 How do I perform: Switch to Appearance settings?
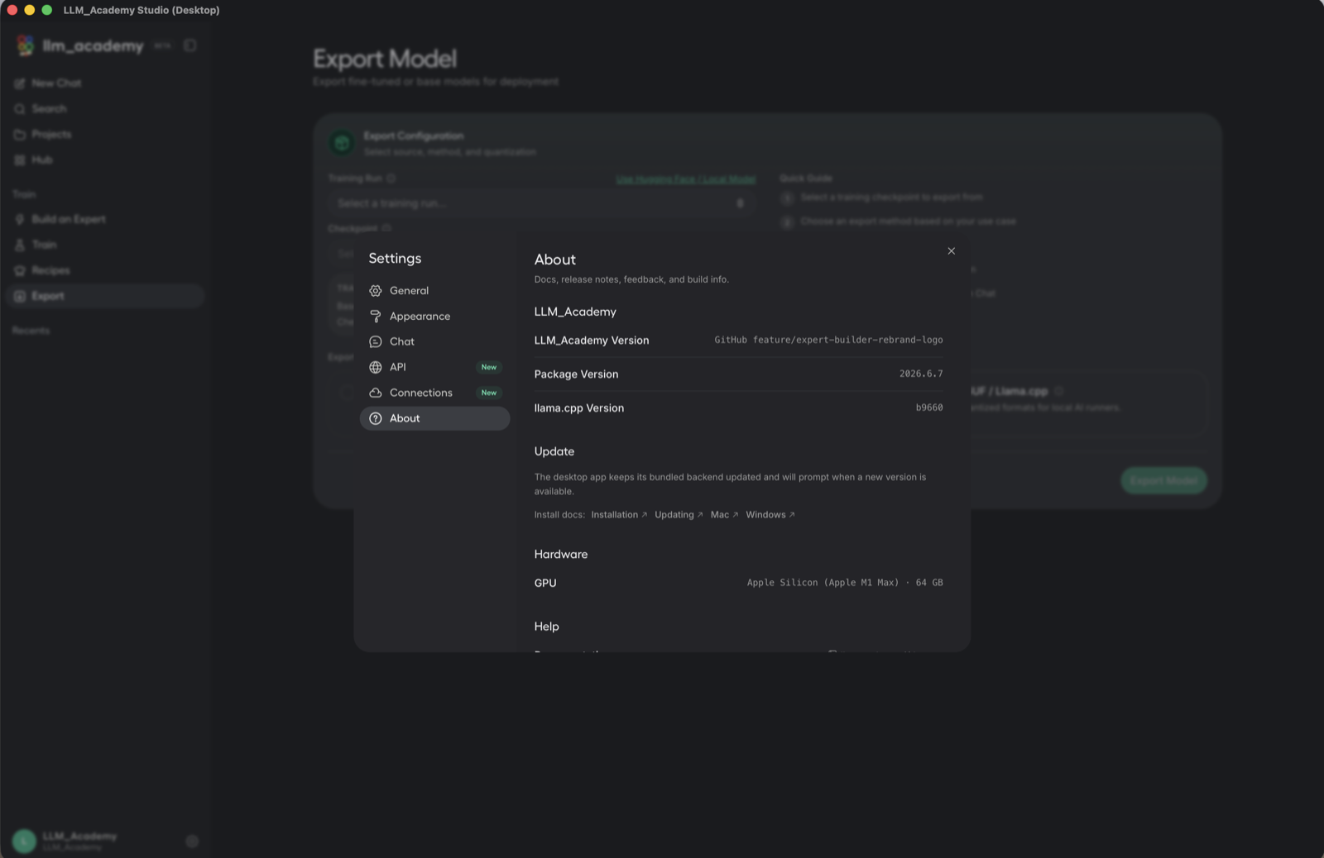pyautogui.click(x=434, y=317)
